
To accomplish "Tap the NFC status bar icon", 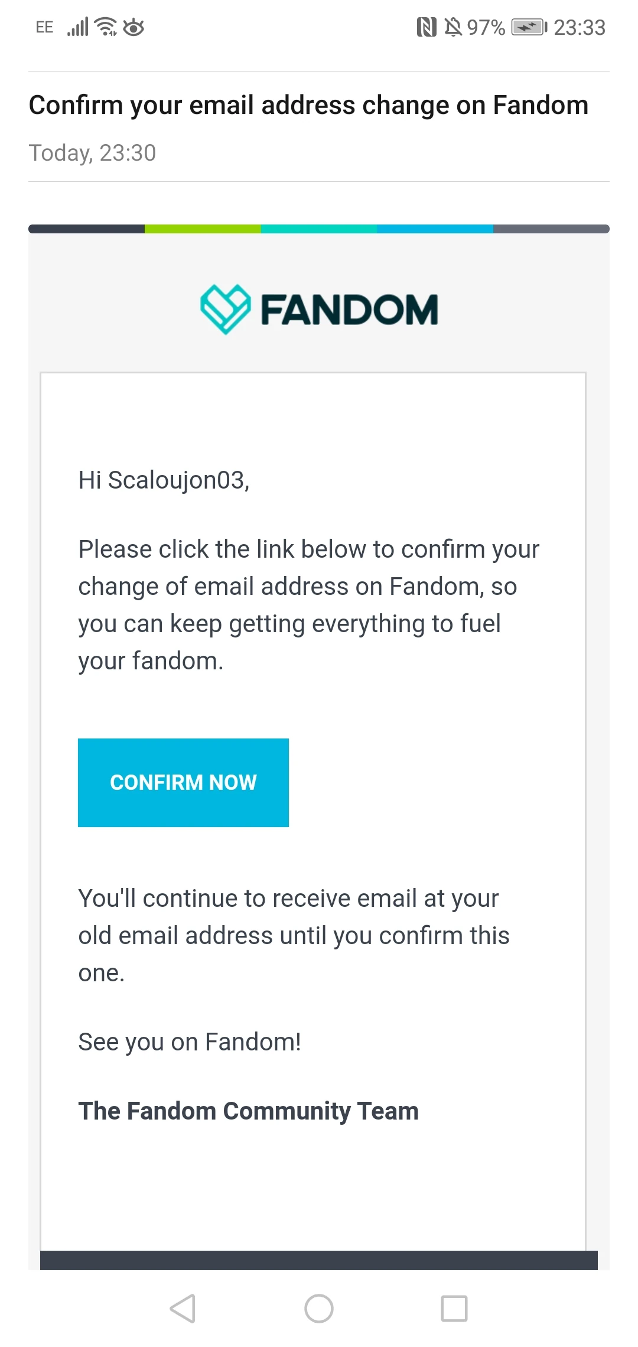I will [x=427, y=27].
